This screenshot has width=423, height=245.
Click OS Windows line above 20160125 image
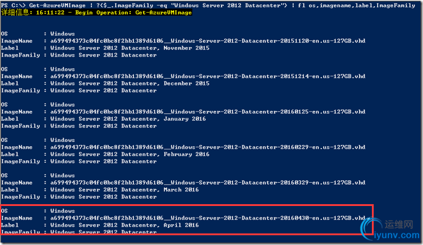click(x=38, y=105)
